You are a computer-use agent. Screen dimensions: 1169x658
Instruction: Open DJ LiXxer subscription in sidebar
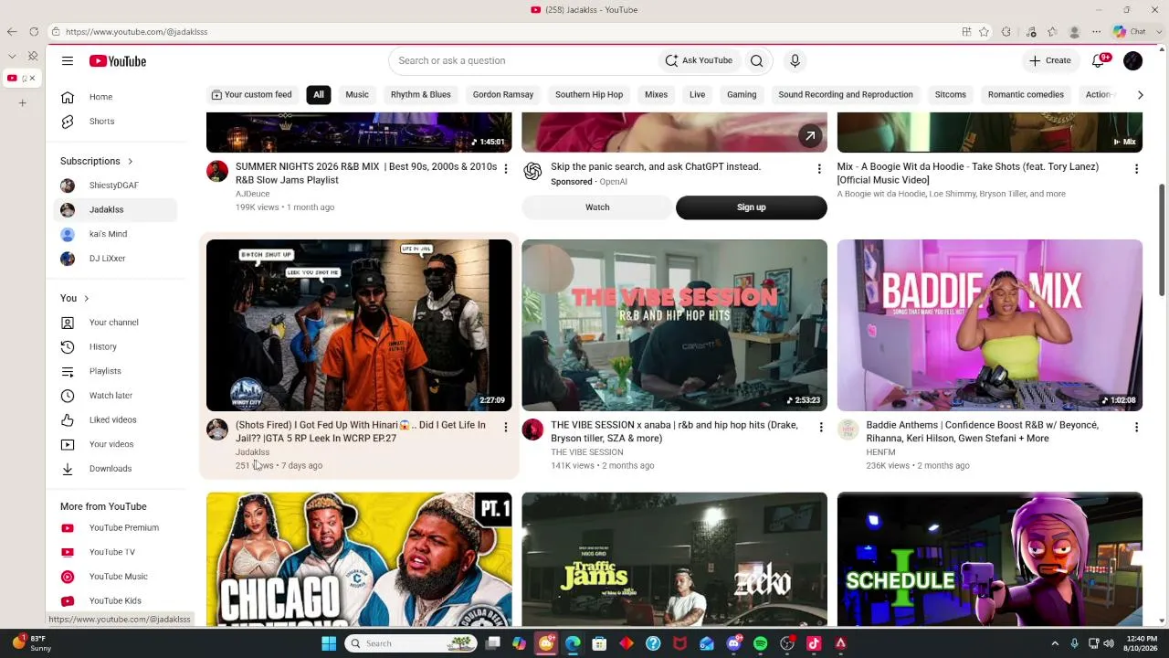114,259
